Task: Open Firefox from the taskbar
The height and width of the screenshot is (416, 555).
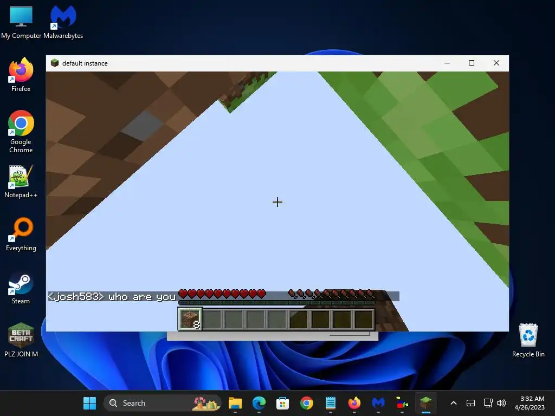Action: pos(354,403)
